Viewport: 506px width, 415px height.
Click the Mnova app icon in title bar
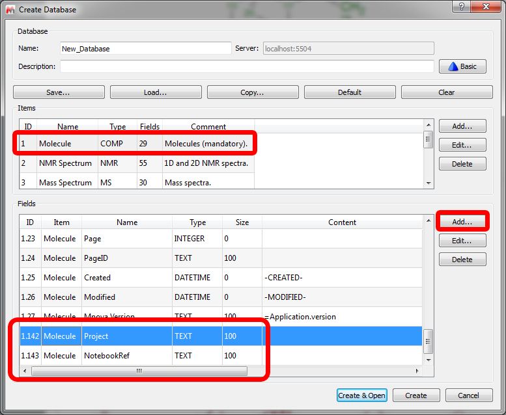click(10, 10)
